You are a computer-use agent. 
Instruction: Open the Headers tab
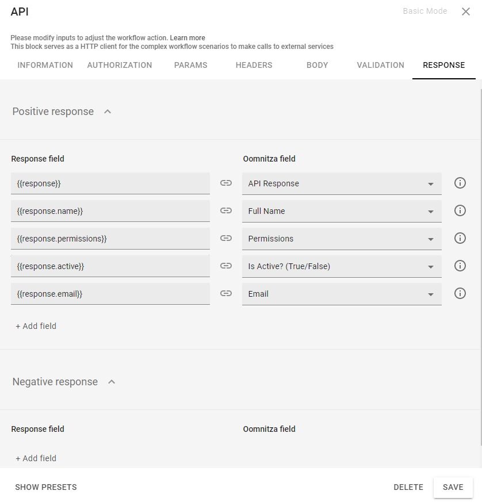click(254, 66)
